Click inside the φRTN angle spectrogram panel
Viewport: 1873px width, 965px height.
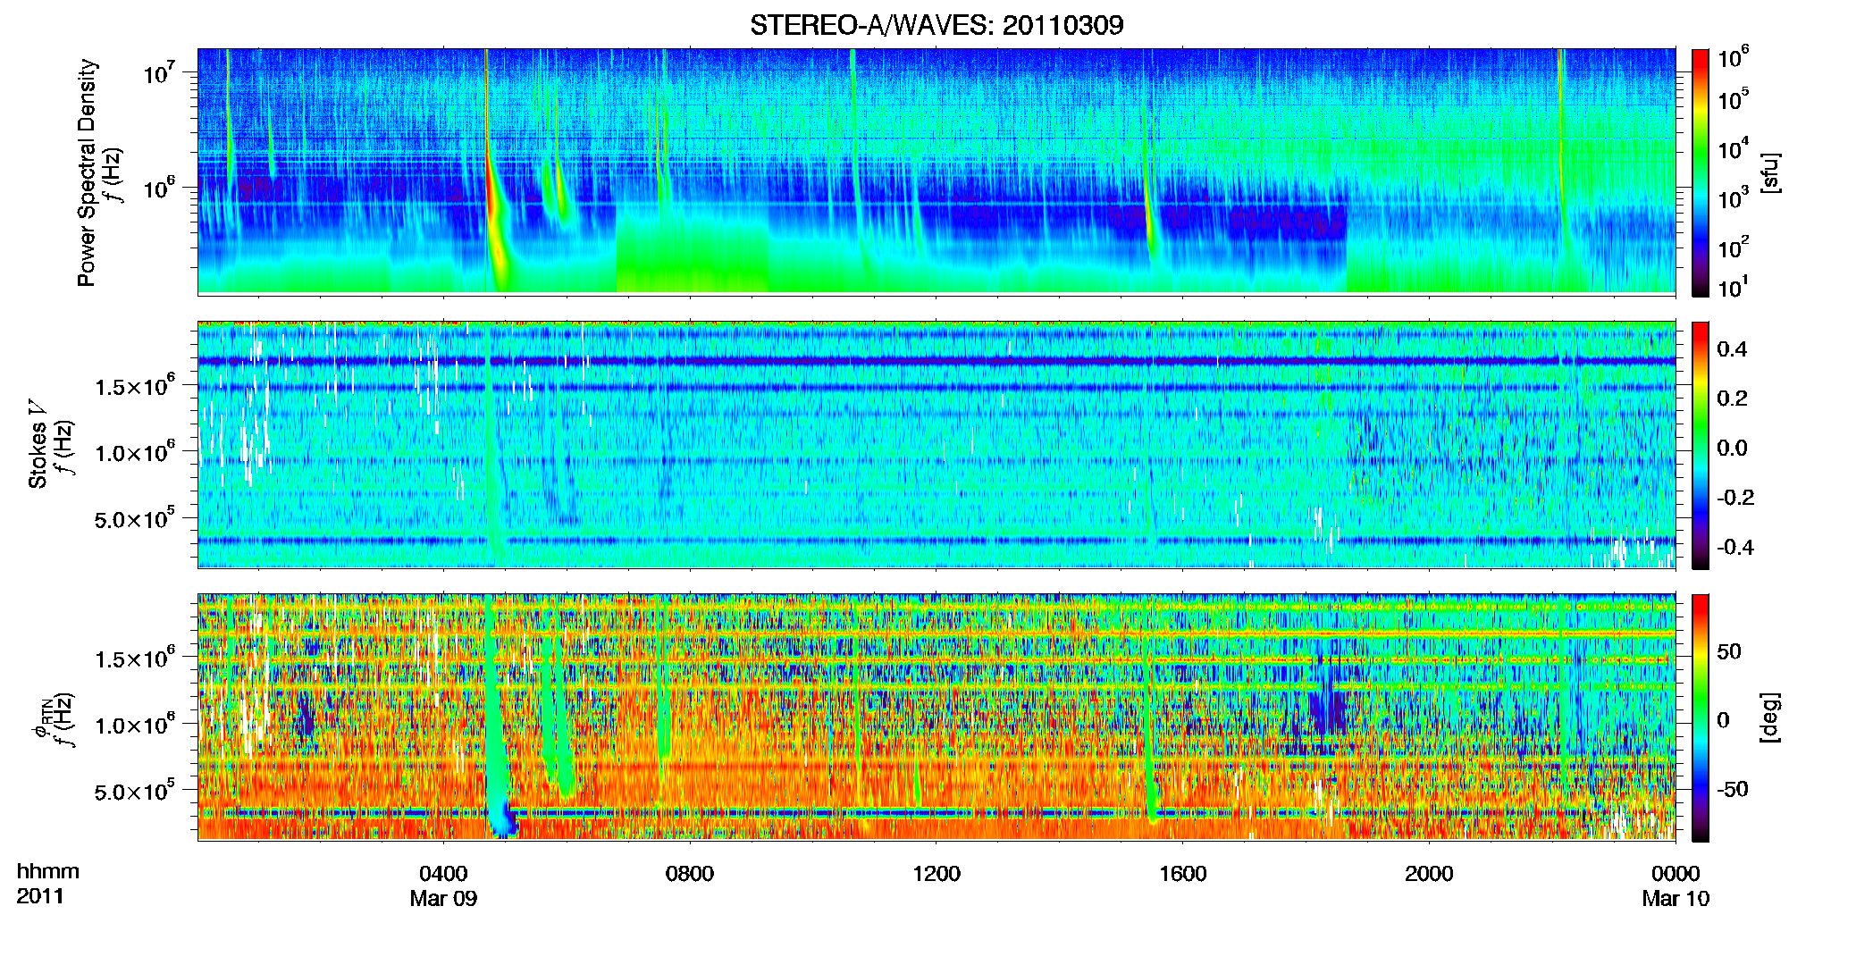pyautogui.click(x=936, y=717)
